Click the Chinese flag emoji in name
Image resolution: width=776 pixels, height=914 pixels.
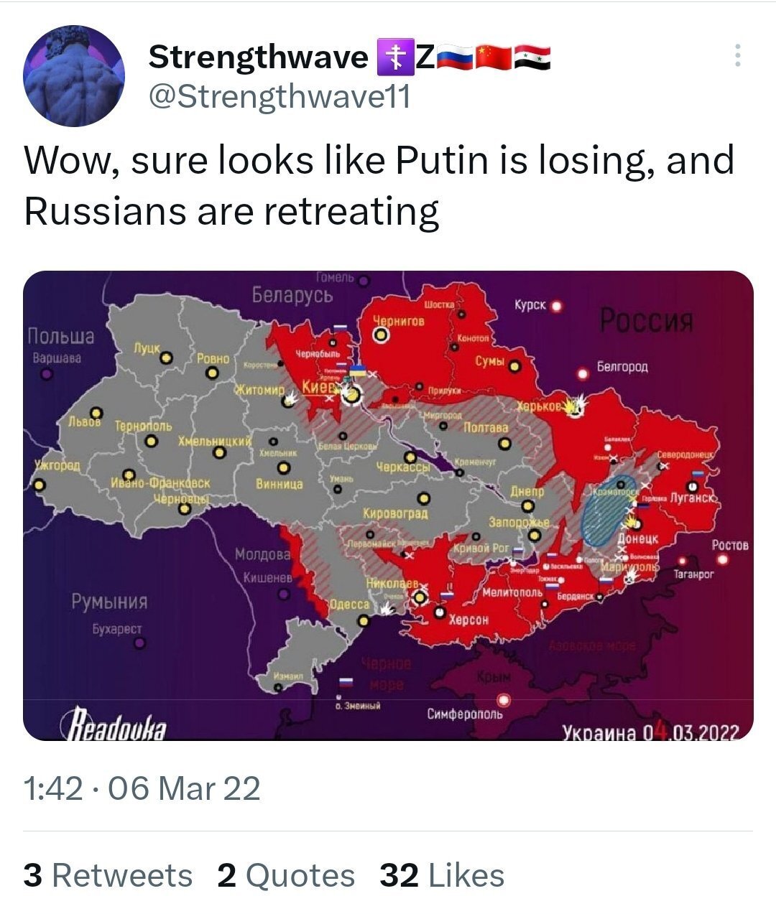pyautogui.click(x=493, y=58)
